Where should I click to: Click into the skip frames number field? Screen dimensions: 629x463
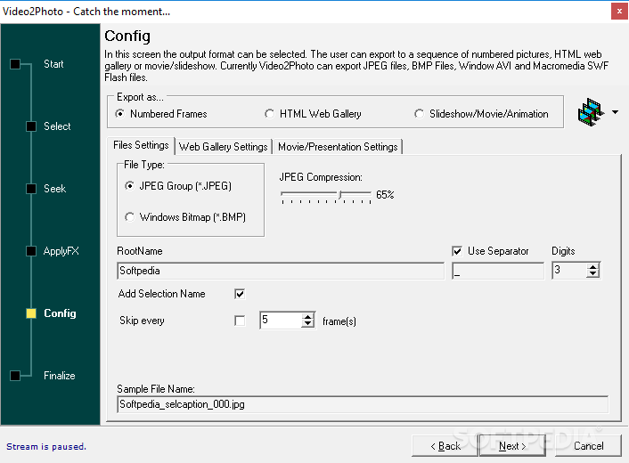[281, 321]
